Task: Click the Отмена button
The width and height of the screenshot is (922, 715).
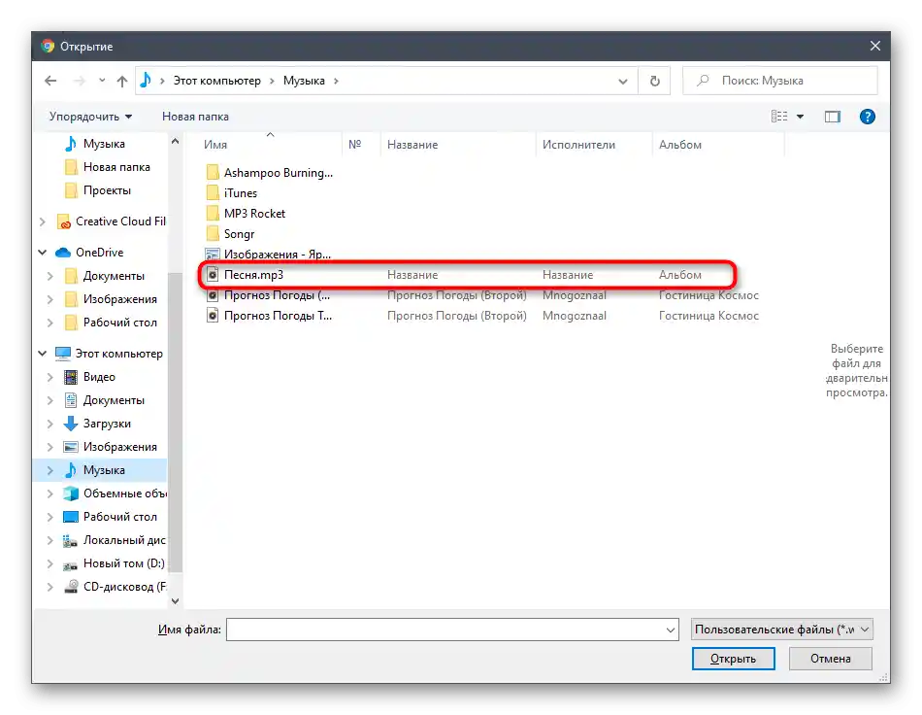Action: (830, 659)
